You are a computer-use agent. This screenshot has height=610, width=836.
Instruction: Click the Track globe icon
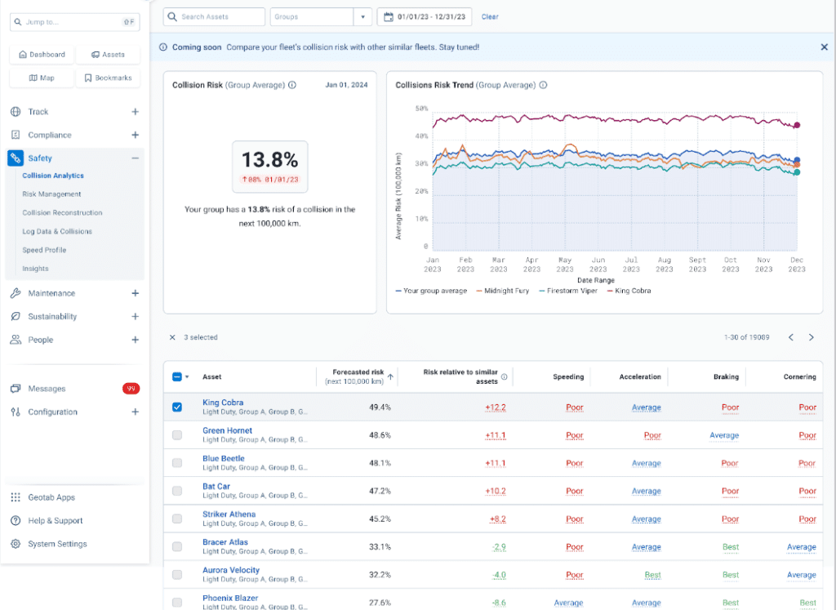16,112
